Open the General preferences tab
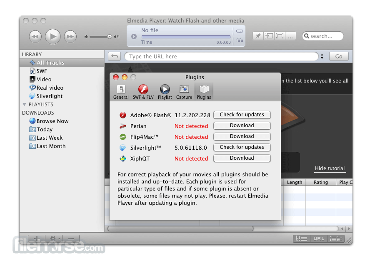 (x=121, y=92)
